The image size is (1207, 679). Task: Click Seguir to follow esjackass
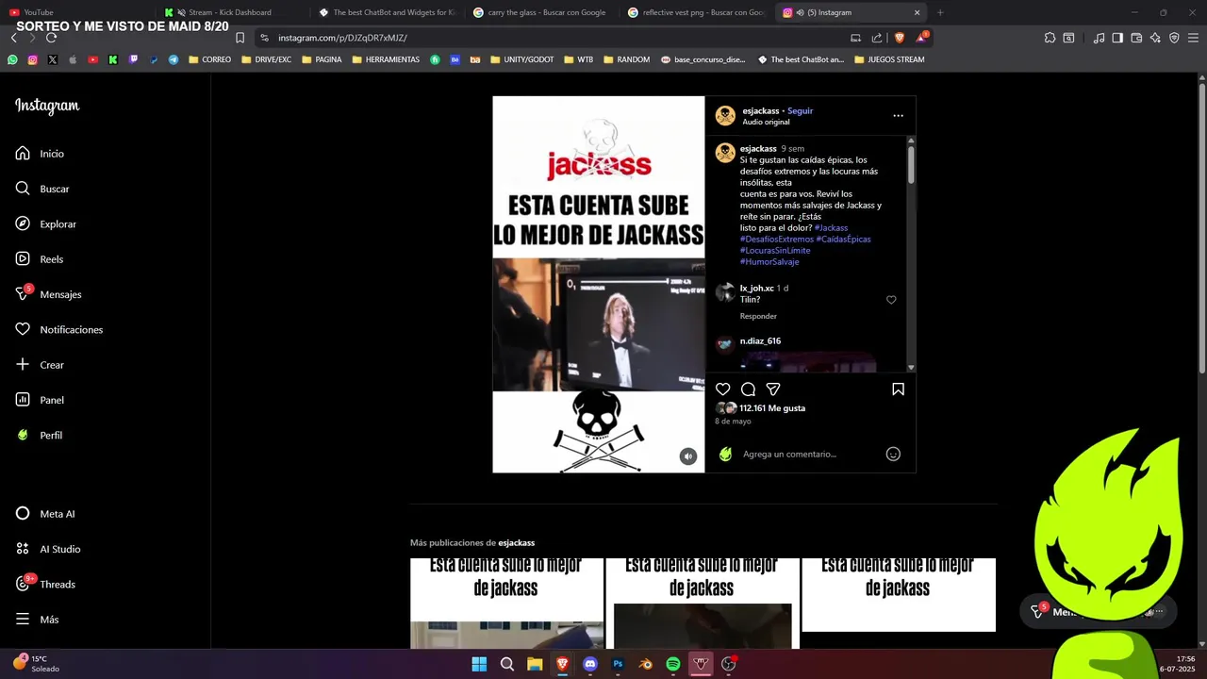pos(800,111)
